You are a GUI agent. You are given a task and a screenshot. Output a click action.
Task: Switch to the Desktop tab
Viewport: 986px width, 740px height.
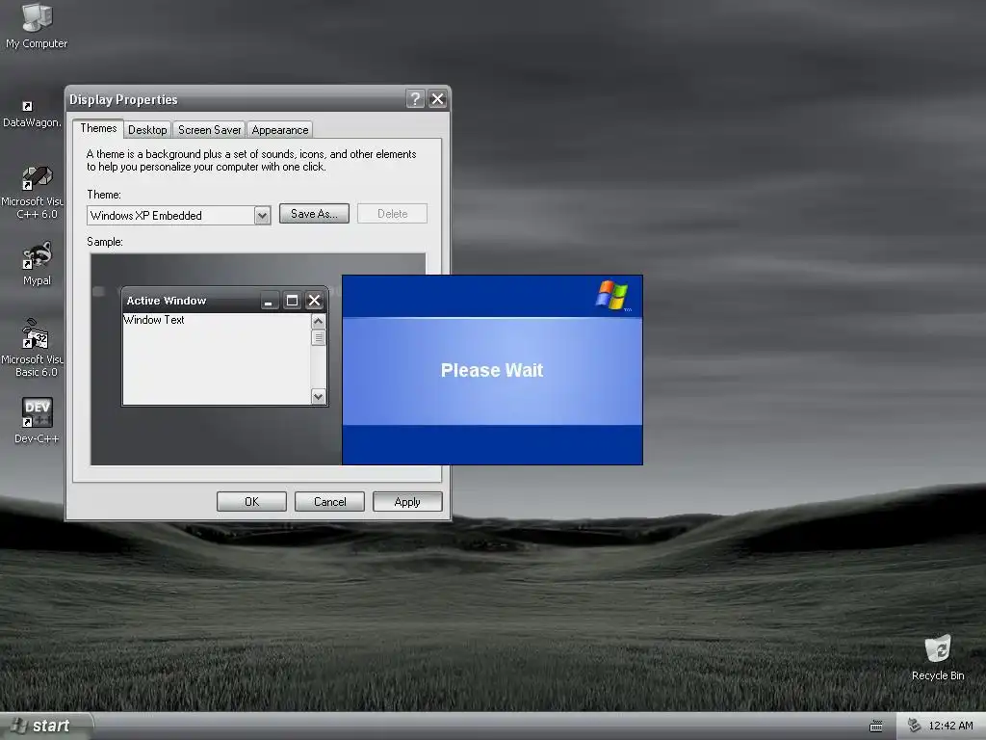[147, 130]
